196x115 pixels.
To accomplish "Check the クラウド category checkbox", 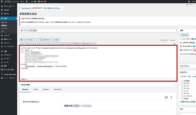I will 182,83.
